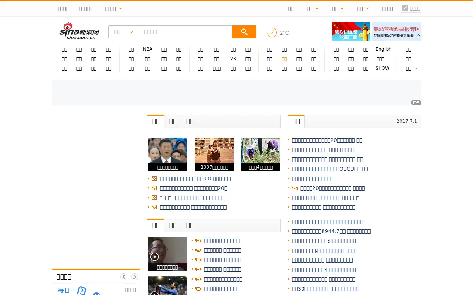Open the soccer player video thumbnail

pyautogui.click(x=167, y=286)
